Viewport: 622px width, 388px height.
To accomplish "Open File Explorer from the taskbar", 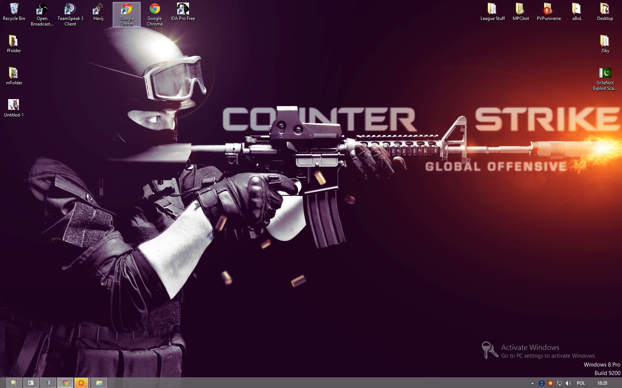I will coord(99,383).
